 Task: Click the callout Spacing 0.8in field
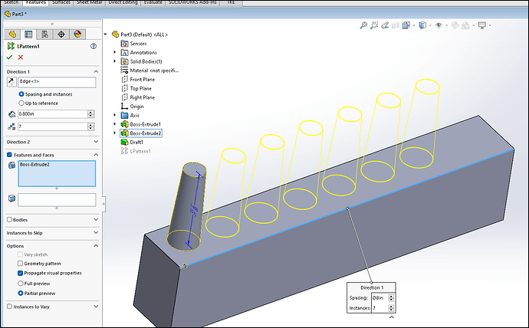pos(379,298)
